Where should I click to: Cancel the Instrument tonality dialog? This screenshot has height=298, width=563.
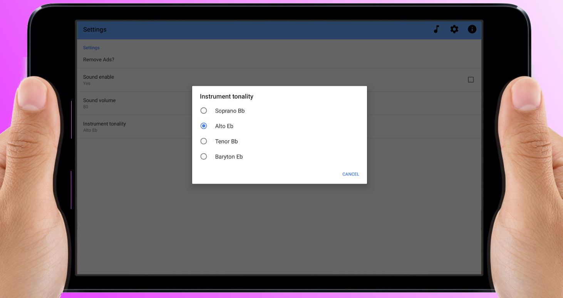(351, 174)
